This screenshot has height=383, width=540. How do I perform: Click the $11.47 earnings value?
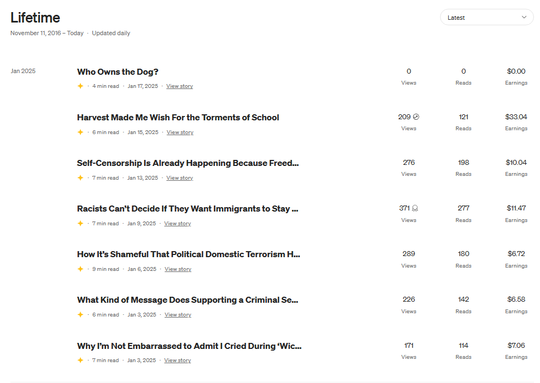pyautogui.click(x=516, y=208)
